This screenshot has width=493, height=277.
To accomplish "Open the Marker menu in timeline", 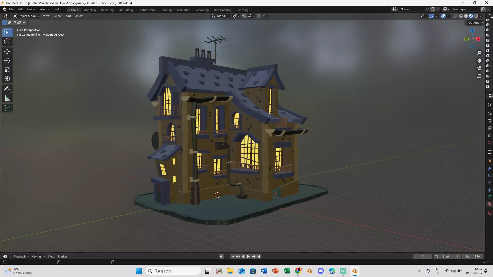I will click(x=63, y=256).
